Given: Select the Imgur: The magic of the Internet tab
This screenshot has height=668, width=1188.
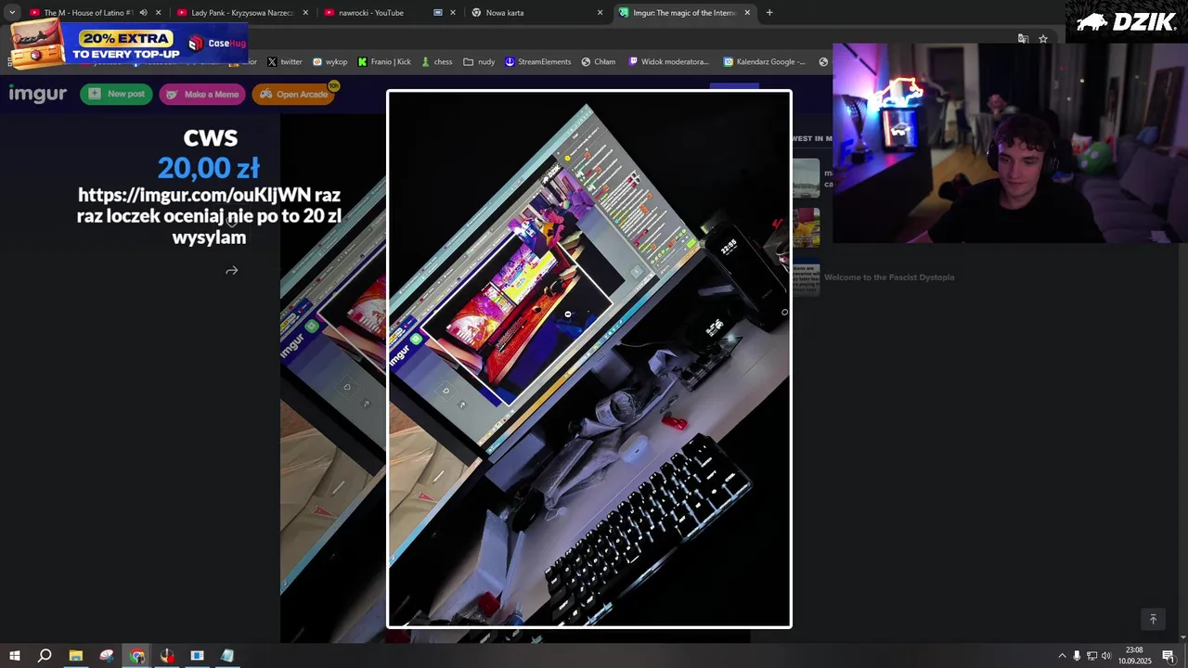Looking at the screenshot, I should [685, 13].
